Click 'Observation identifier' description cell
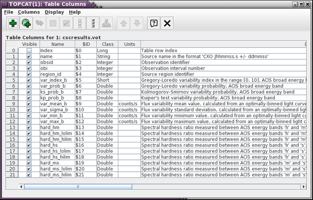Image resolution: width=313 pixels, height=200 pixels. pos(224,62)
